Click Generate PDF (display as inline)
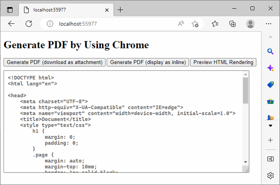280x185 pixels. (148, 62)
